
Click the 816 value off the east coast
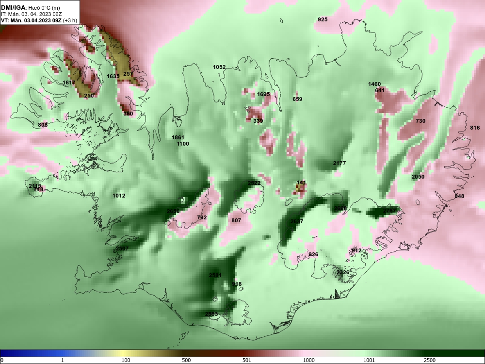point(475,128)
